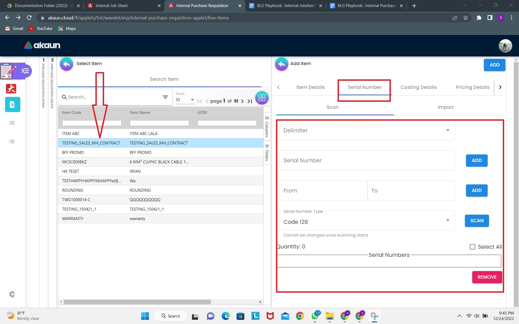
Task: Click the teal document sidebar icon
Action: point(12,104)
